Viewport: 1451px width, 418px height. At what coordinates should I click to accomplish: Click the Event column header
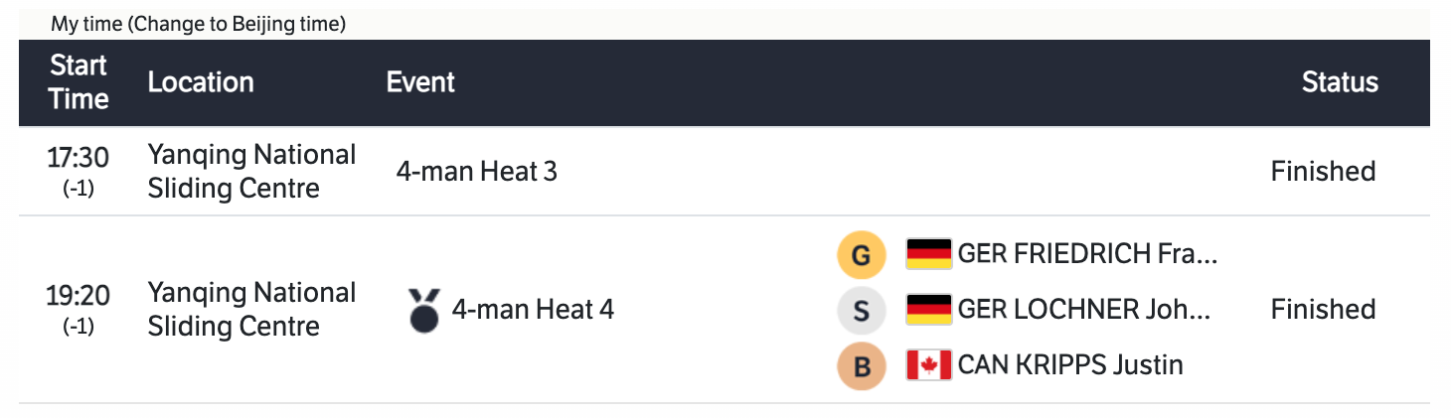420,82
